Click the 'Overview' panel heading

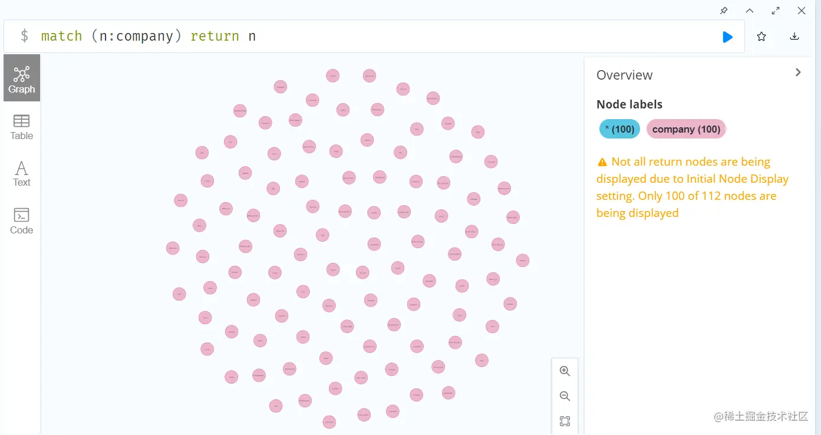pyautogui.click(x=624, y=75)
